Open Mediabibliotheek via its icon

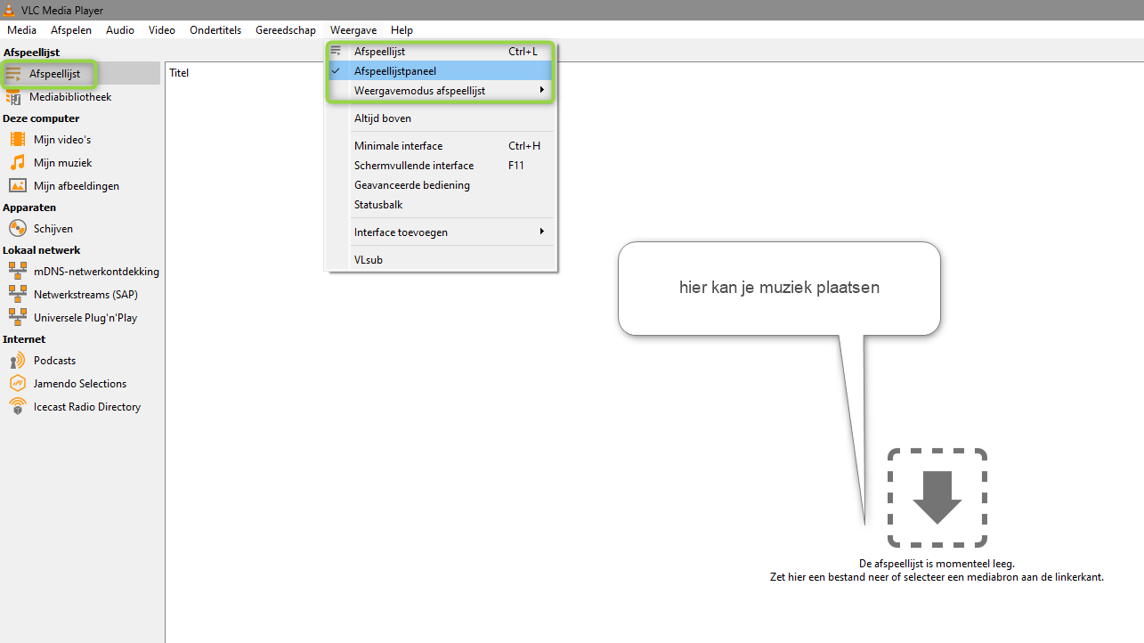point(13,96)
